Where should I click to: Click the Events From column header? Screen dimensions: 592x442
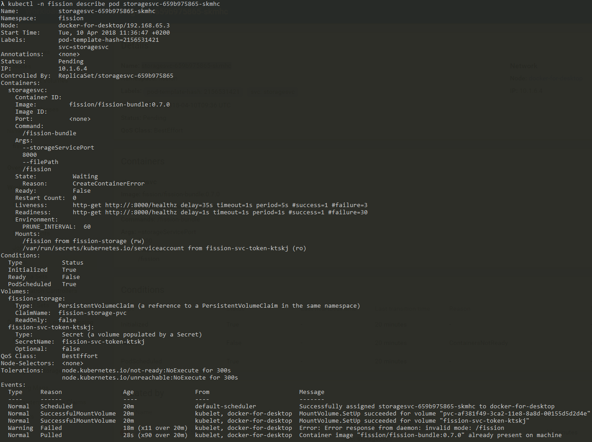202,392
